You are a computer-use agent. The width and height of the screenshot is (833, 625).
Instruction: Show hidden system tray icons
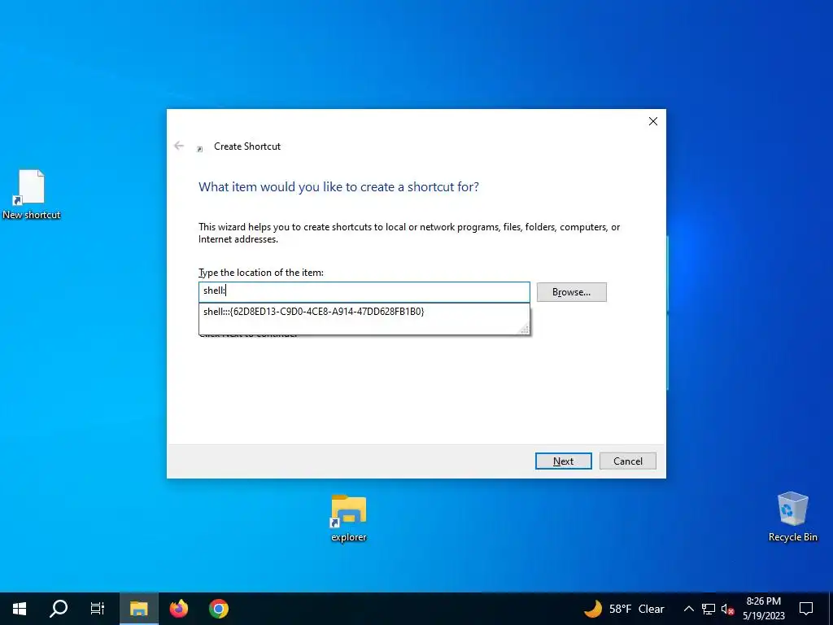(688, 609)
